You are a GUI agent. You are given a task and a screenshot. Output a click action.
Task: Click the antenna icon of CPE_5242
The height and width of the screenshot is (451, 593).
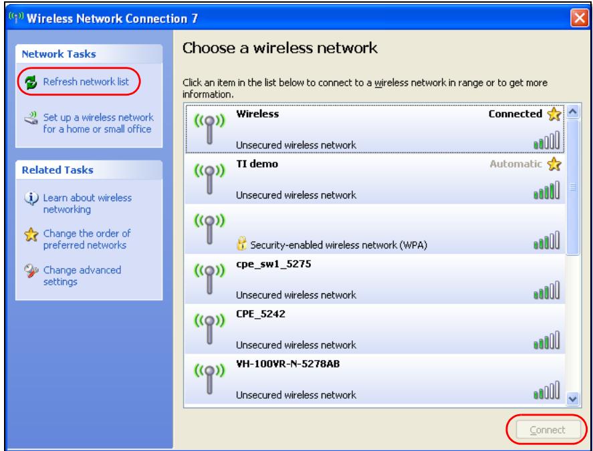coord(209,329)
